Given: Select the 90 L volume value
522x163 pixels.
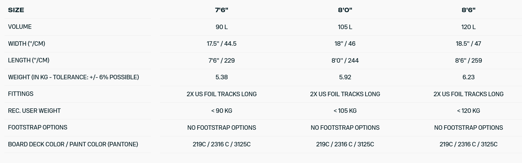Looking at the screenshot, I should (x=222, y=27).
